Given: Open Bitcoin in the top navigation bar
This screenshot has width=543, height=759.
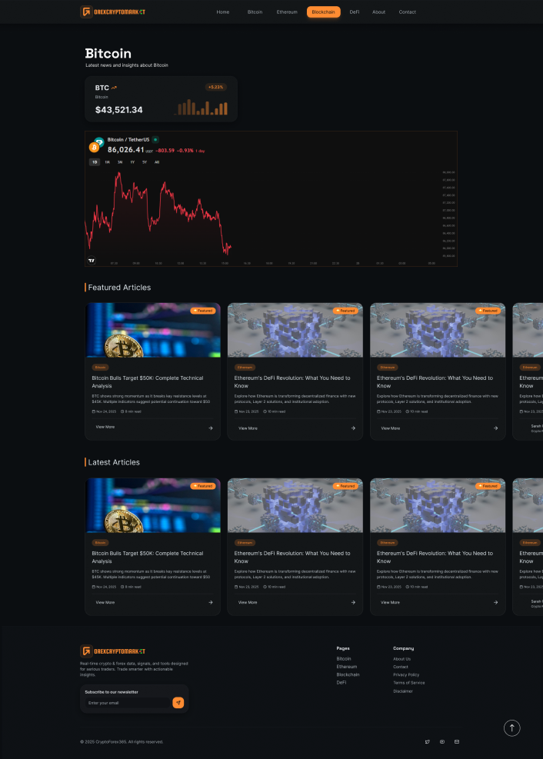Looking at the screenshot, I should (x=255, y=12).
